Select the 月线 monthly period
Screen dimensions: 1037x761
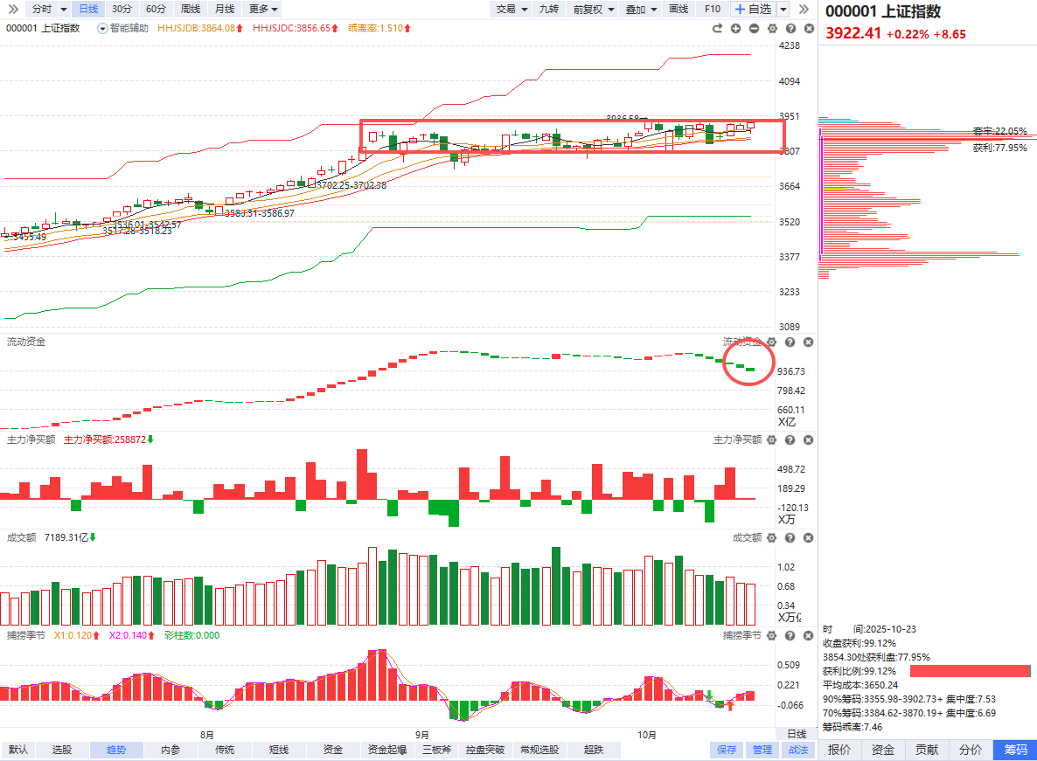(x=225, y=10)
